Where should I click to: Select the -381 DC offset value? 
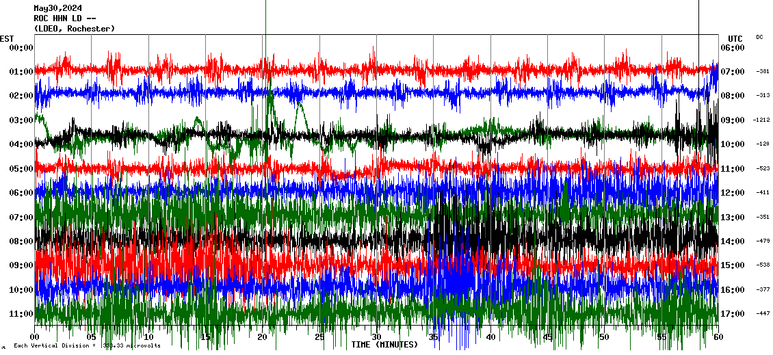[763, 72]
